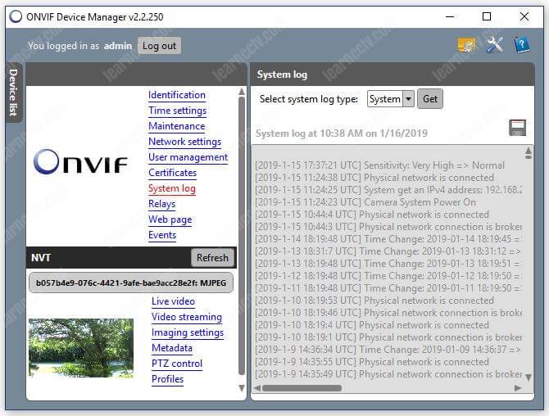Click left panel vertical scrollbar thumb
This screenshot has width=549, height=416.
(241, 237)
